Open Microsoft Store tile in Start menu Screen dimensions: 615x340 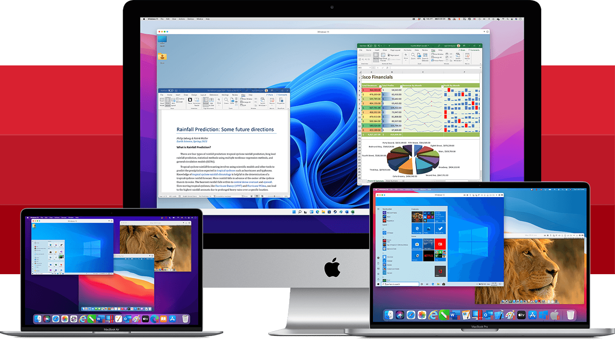click(x=417, y=244)
